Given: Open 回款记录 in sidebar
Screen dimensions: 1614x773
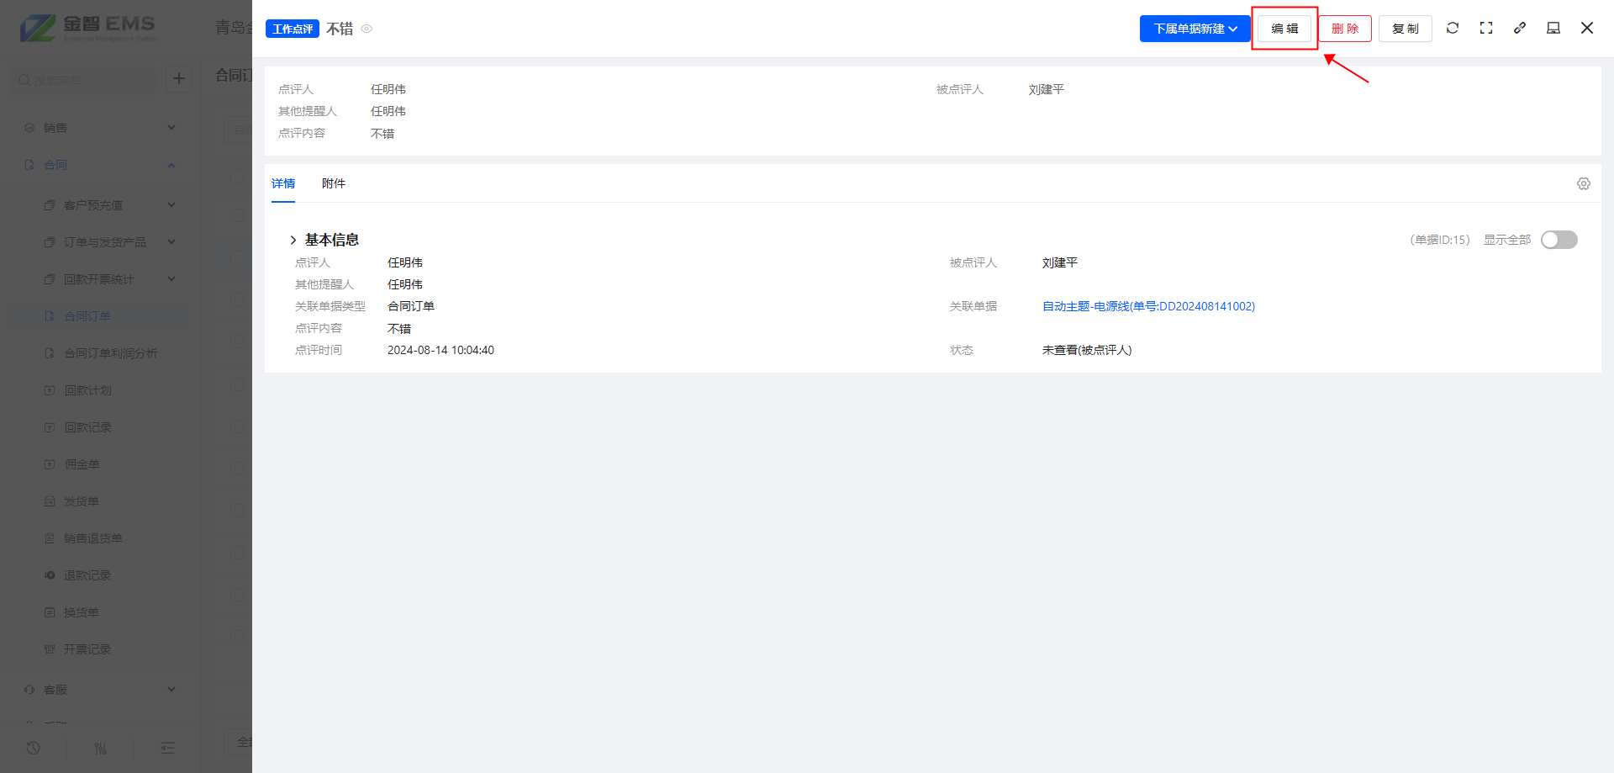Looking at the screenshot, I should point(99,427).
